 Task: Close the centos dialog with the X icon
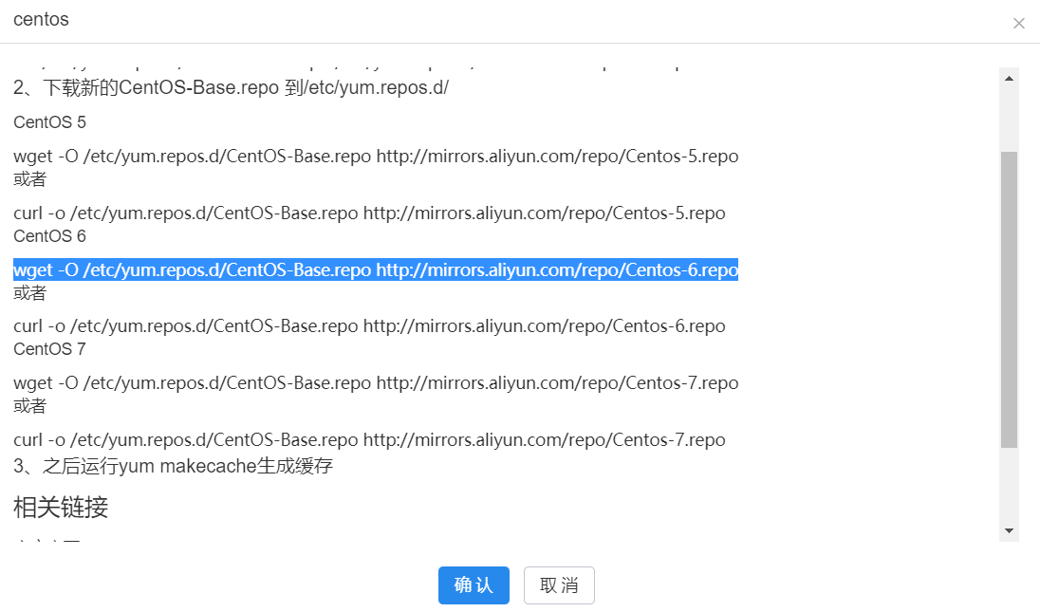point(1019,24)
